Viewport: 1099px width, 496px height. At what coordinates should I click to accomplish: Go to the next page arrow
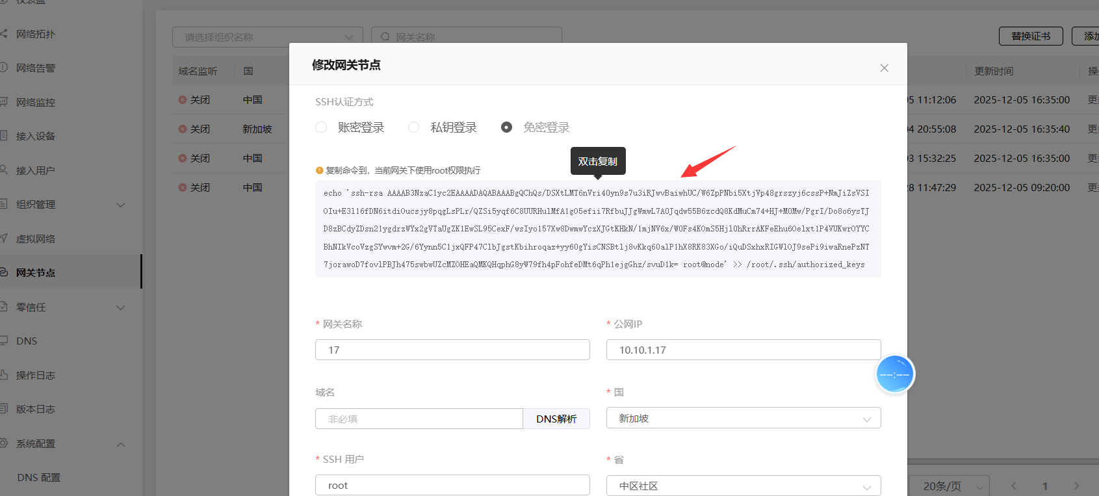pyautogui.click(x=1076, y=486)
